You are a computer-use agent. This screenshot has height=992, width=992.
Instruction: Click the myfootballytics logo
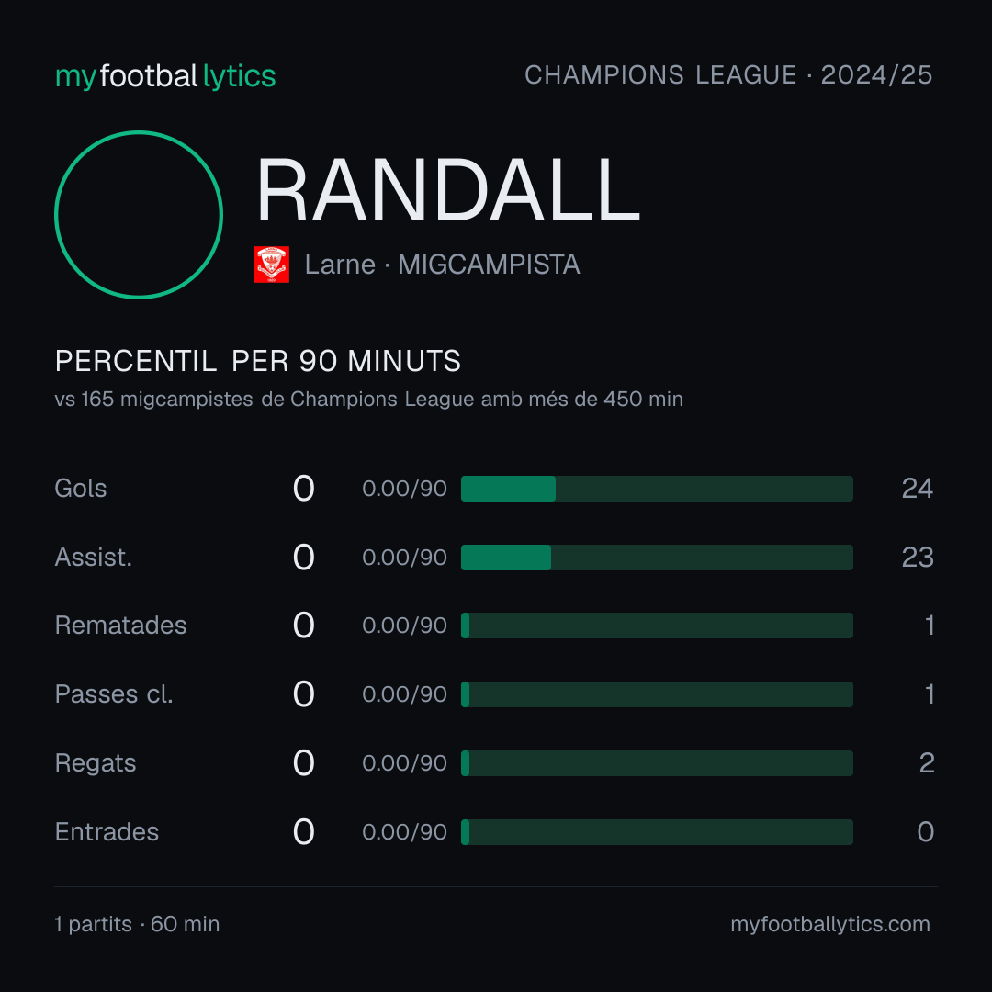click(165, 76)
